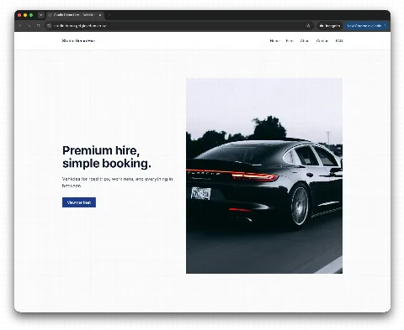Open the Home navigation link
404x330 pixels.
(274, 41)
